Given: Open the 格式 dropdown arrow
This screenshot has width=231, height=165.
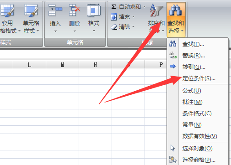Looking at the screenshot, I should coord(94,31).
